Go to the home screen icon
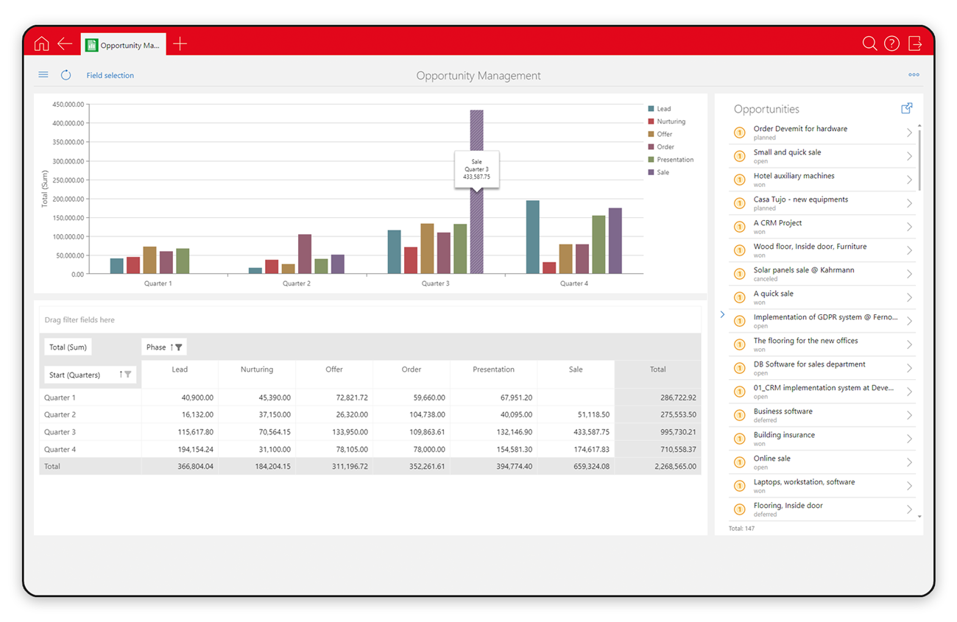The height and width of the screenshot is (622, 957). click(42, 44)
